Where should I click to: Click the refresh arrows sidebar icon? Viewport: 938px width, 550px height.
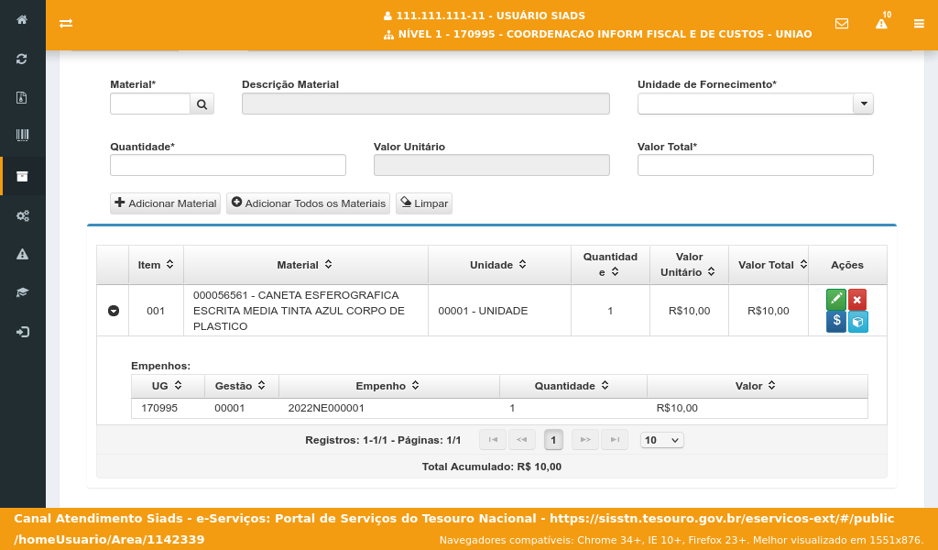click(22, 59)
